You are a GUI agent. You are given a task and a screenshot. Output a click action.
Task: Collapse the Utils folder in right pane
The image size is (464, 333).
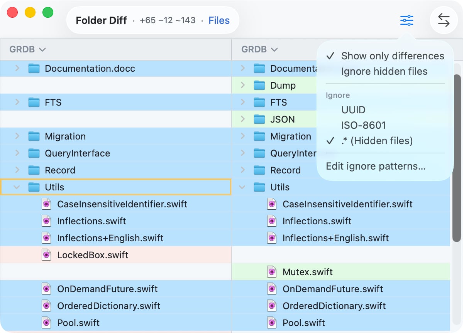coord(242,187)
